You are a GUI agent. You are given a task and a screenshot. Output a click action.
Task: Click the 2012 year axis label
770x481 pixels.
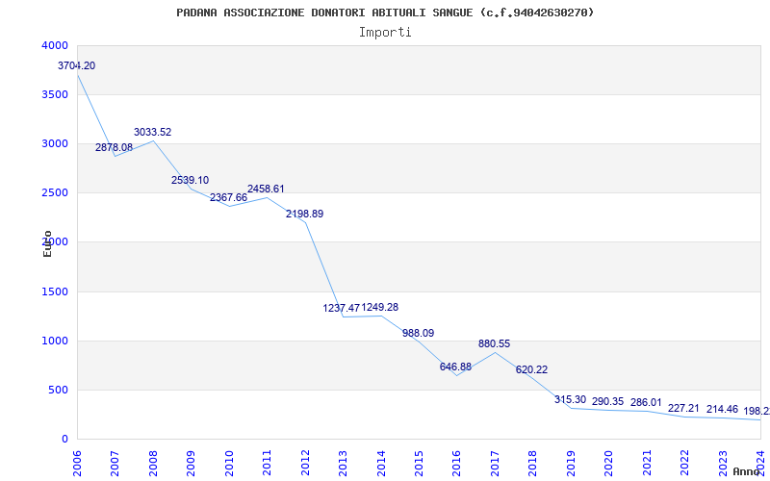(x=305, y=464)
